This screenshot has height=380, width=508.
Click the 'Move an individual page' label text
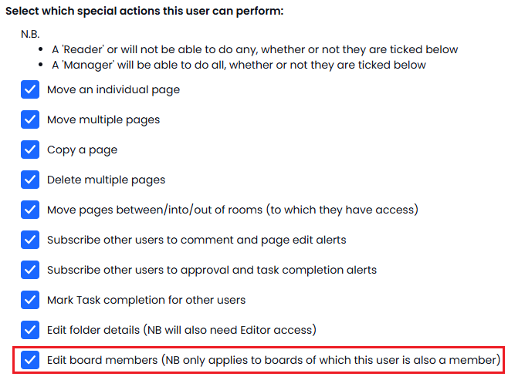tap(113, 89)
